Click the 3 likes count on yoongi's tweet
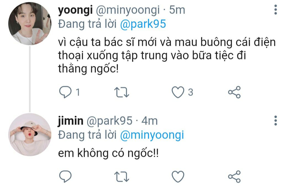This screenshot has height=190, width=298. [x=191, y=92]
